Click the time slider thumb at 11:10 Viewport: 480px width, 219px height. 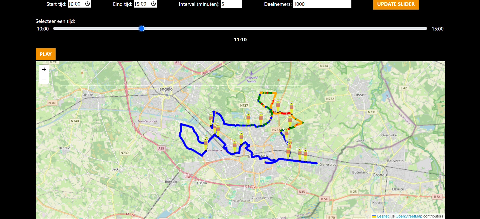pos(142,28)
